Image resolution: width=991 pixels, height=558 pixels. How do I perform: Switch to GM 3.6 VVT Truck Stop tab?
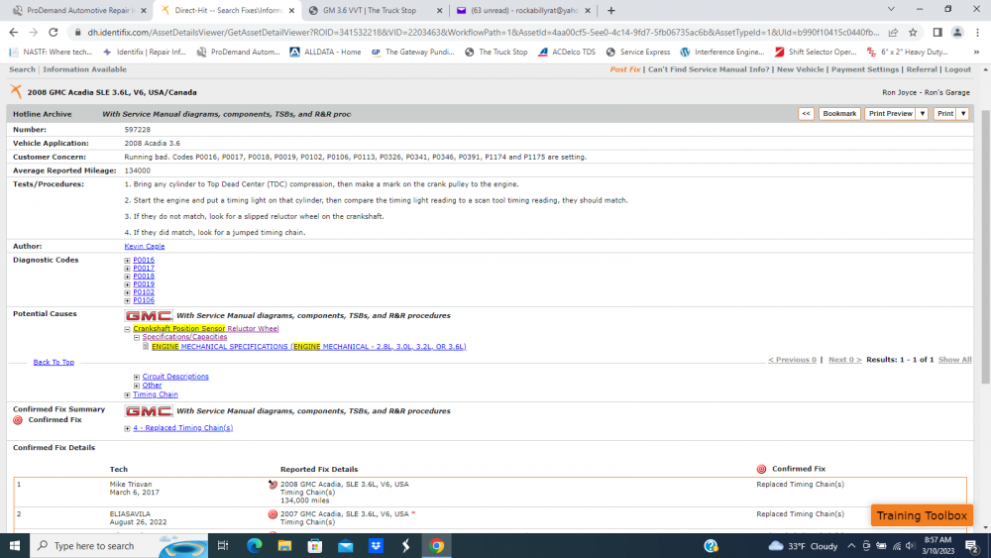click(376, 10)
